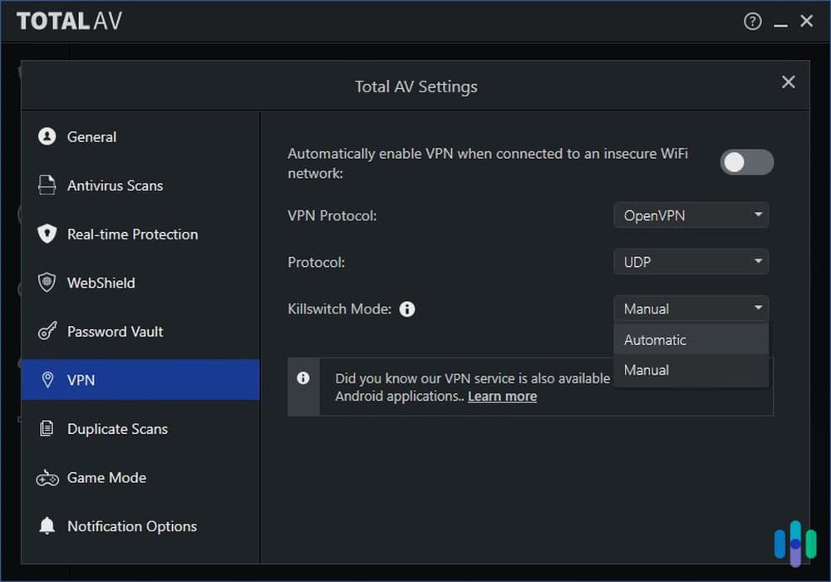Select the WebShield icon in the sidebar
Viewport: 831px width, 582px height.
(x=47, y=283)
